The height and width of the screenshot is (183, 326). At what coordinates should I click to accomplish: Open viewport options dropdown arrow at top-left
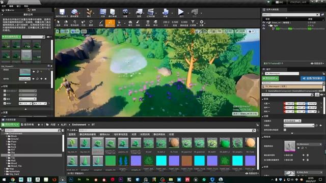pyautogui.click(x=57, y=32)
